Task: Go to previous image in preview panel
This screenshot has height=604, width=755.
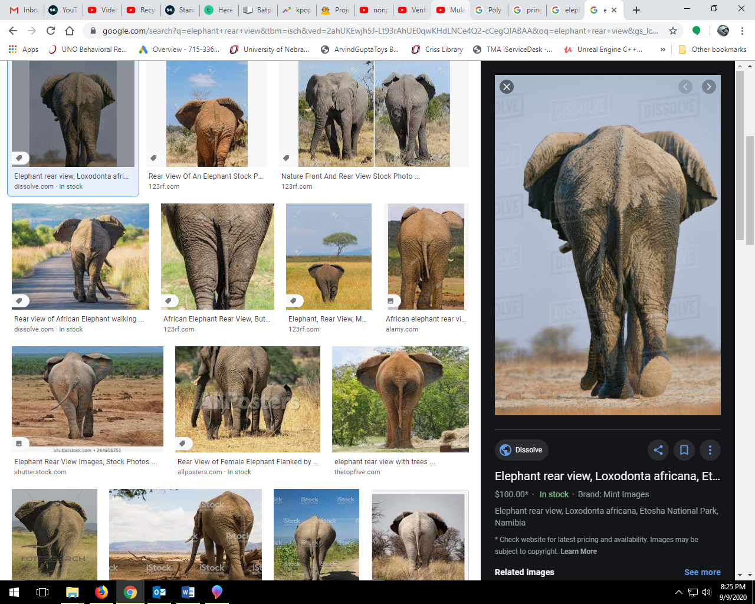Action: pyautogui.click(x=685, y=87)
